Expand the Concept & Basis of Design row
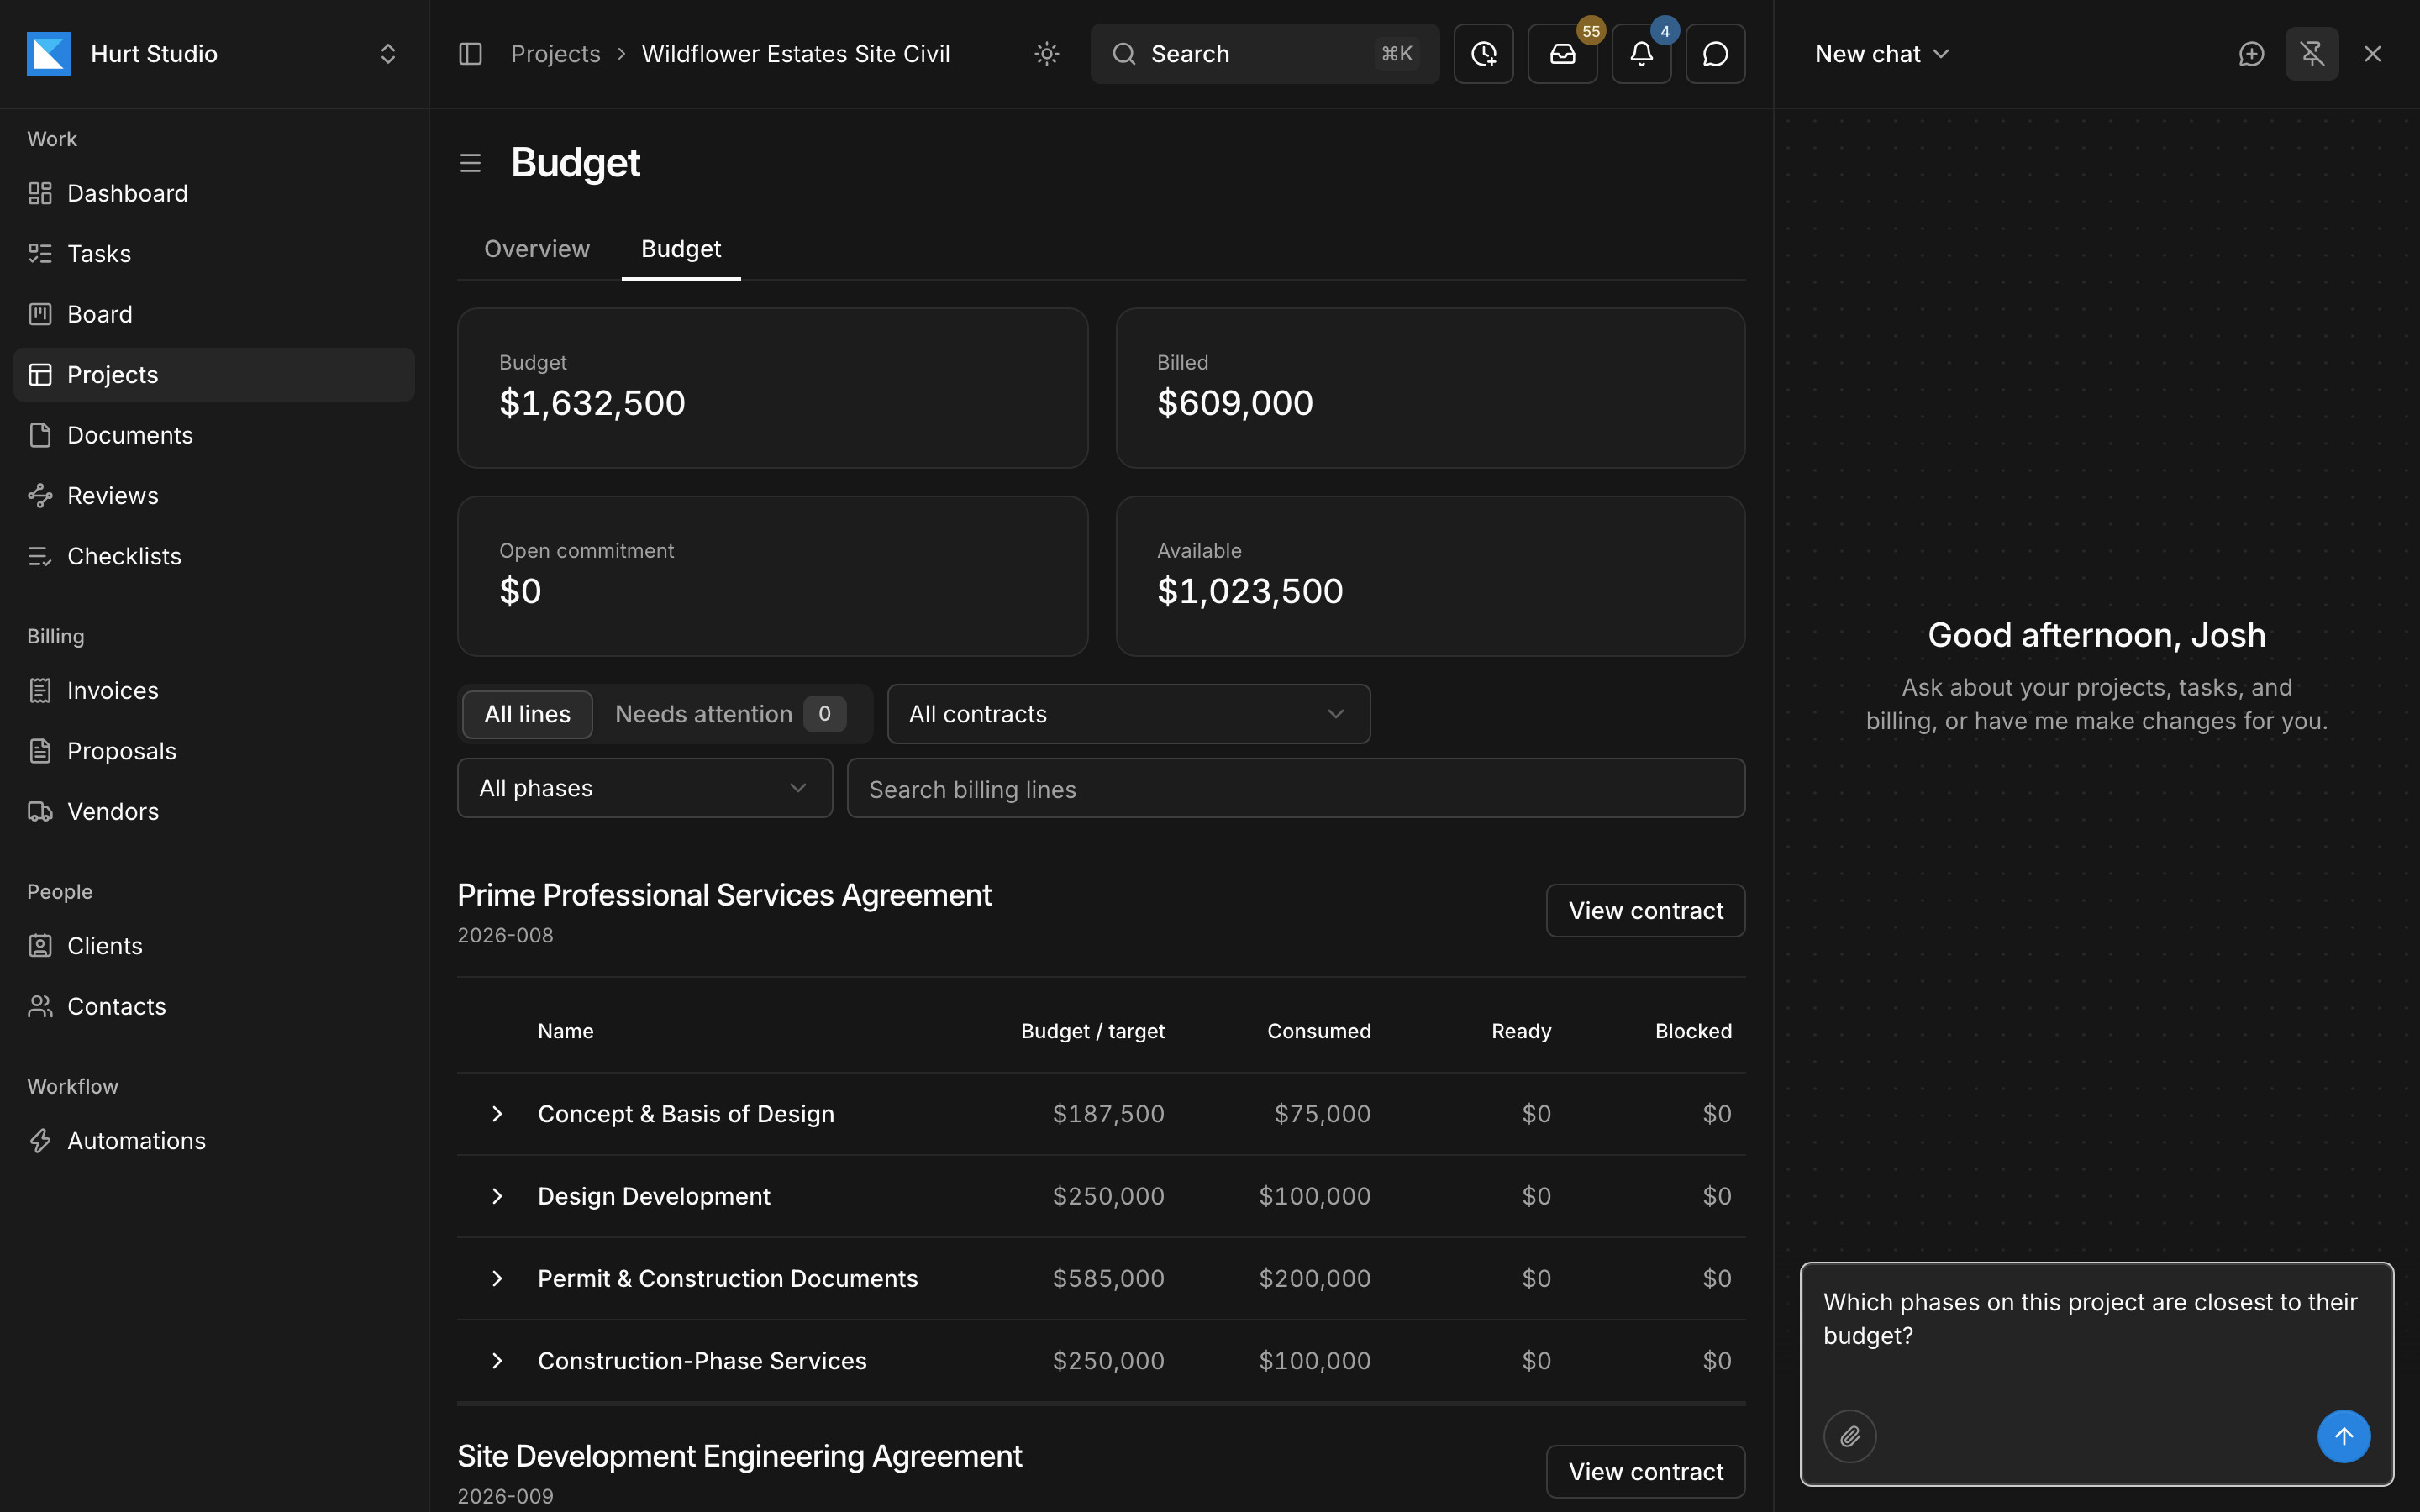 pos(497,1114)
